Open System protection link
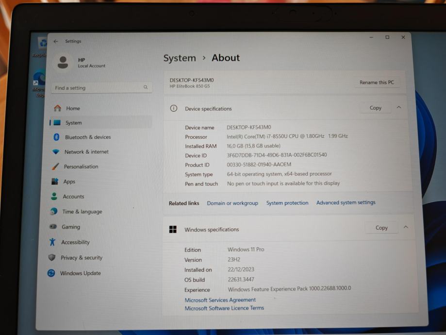The height and width of the screenshot is (335, 446). 287,203
